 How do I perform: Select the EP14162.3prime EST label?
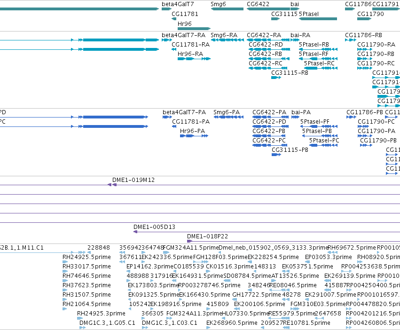(150, 267)
